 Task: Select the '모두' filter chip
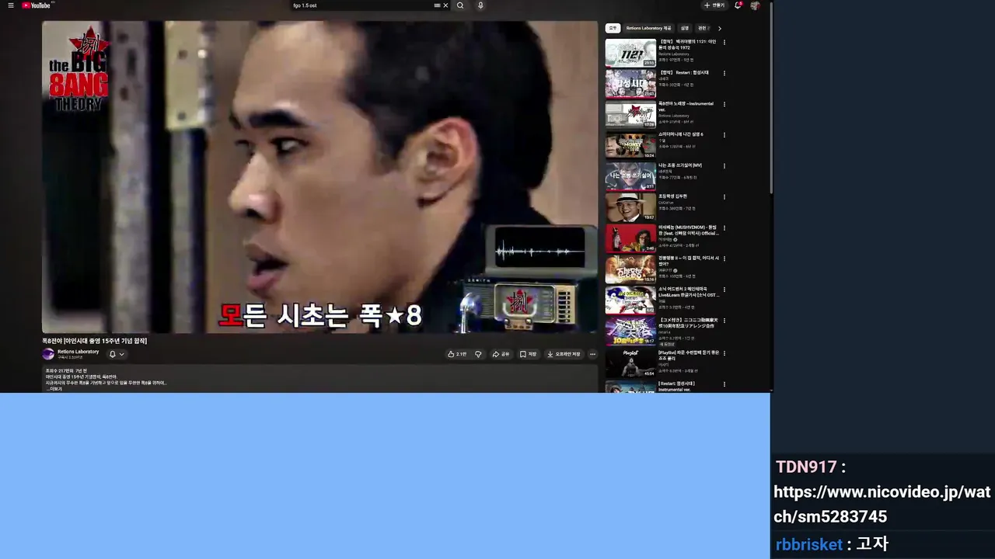(613, 28)
